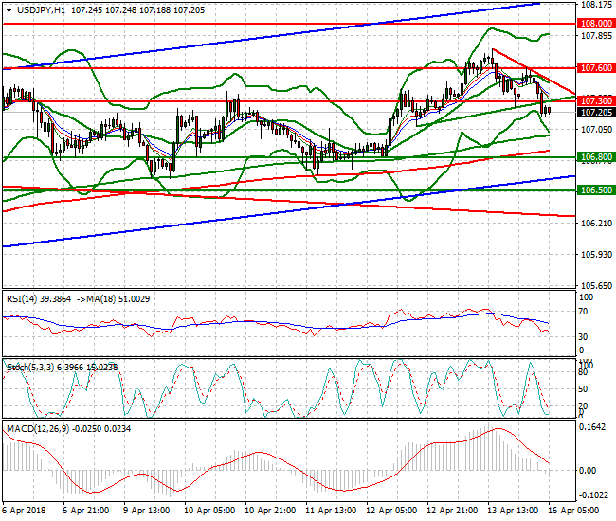The width and height of the screenshot is (616, 521).
Task: Click the 6 Apr 21:00 time axis label
Action: pyautogui.click(x=85, y=511)
